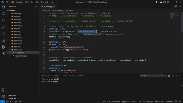The width and height of the screenshot is (183, 103).
Task: Customize Layout icon in title bar
Action: tap(168, 2)
